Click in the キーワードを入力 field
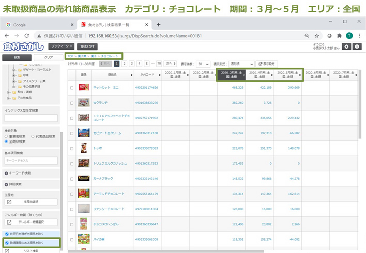The width and height of the screenshot is (366, 253). pos(31,161)
